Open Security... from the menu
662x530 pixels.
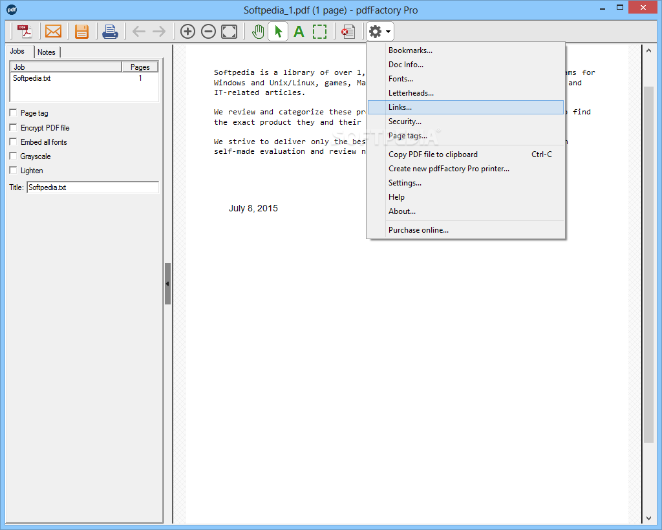point(465,122)
